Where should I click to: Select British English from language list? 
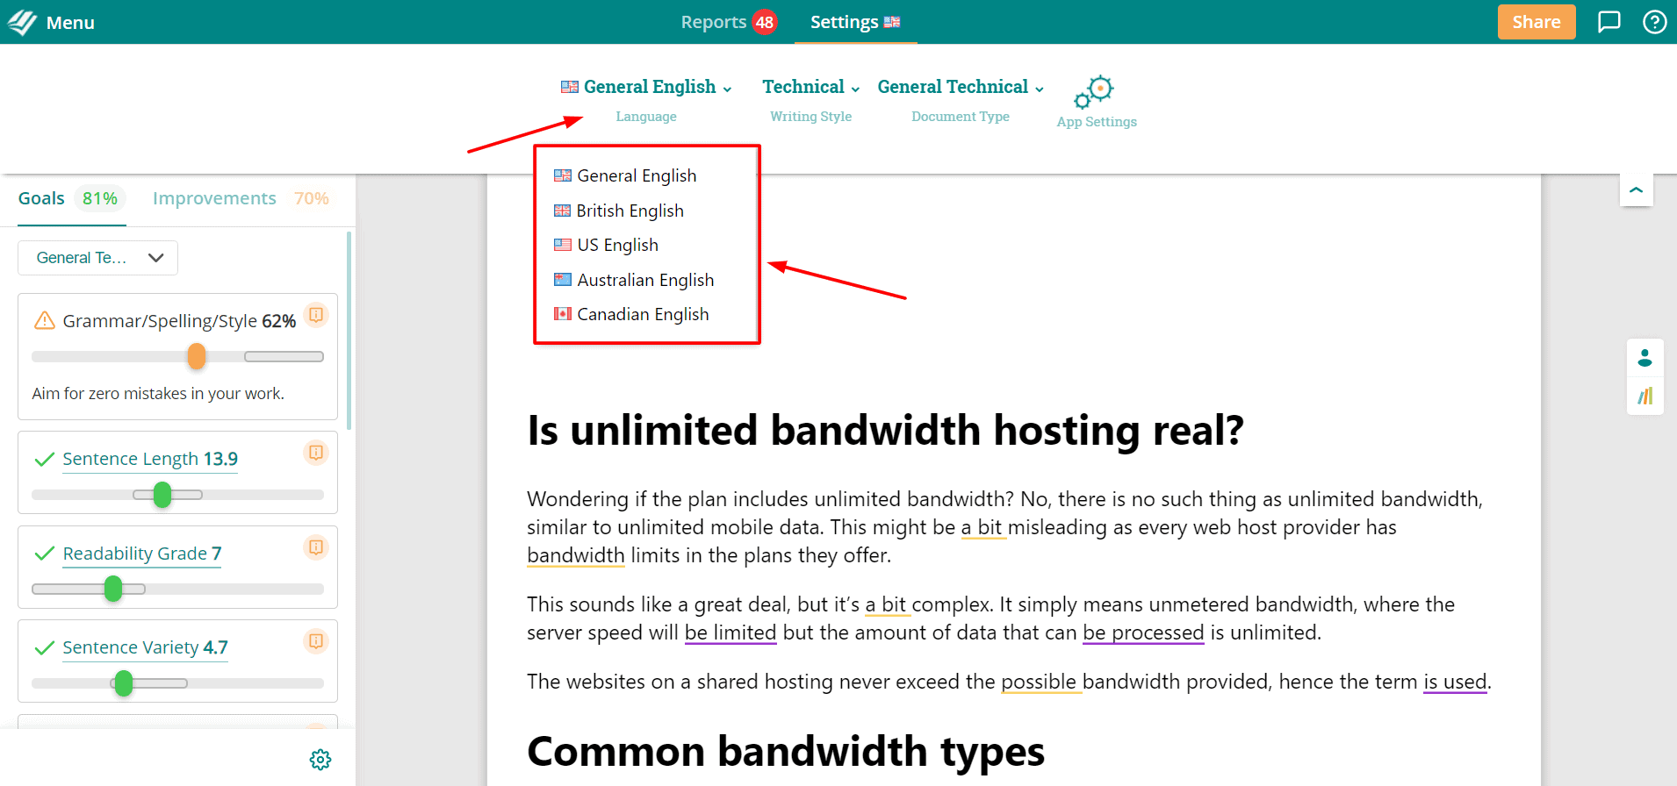point(619,211)
